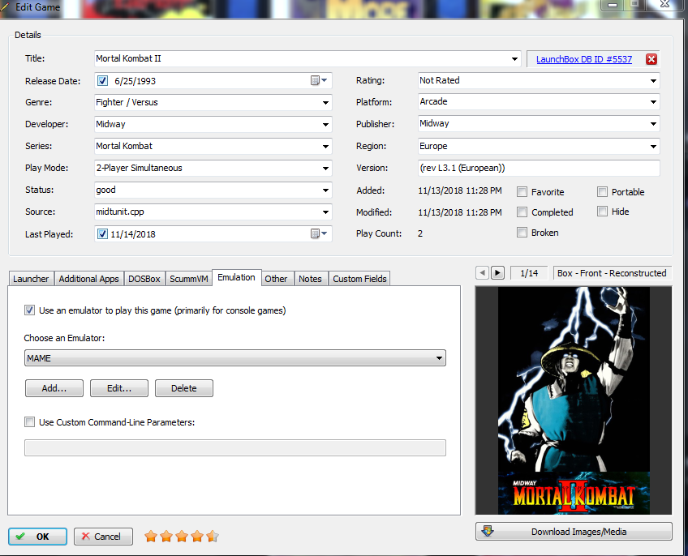Screen dimensions: 688x556
Task: Open the Series dropdown
Action: point(325,147)
